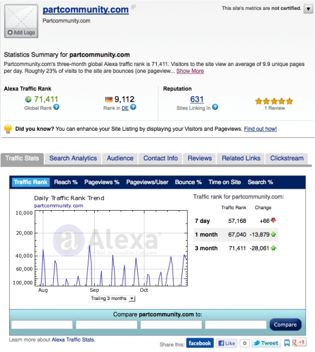Open the Related Links tab
This screenshot has height=352, width=315.
tap(241, 158)
